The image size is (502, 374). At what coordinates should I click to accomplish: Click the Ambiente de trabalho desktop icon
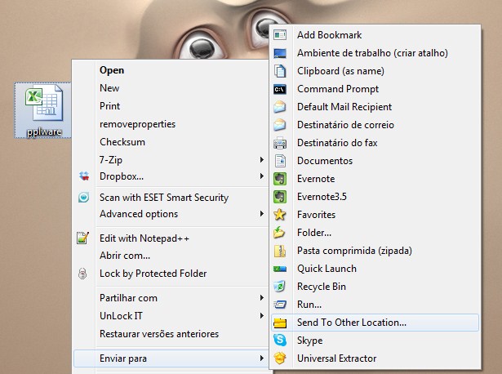[280, 53]
